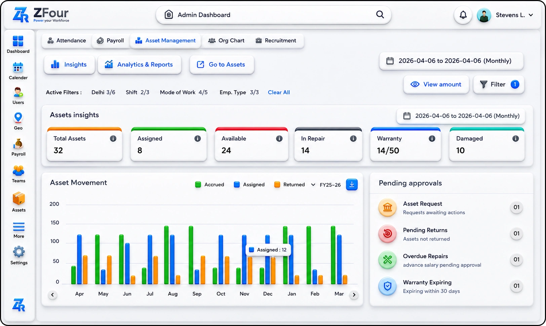Viewport: 546px width, 326px height.
Task: Click the Emp. Type 3/3 filter
Action: (x=239, y=93)
